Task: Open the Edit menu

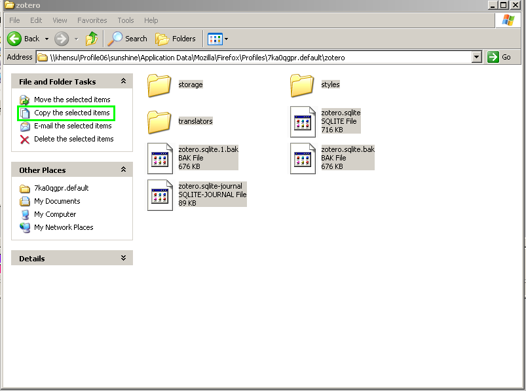Action: pyautogui.click(x=36, y=20)
